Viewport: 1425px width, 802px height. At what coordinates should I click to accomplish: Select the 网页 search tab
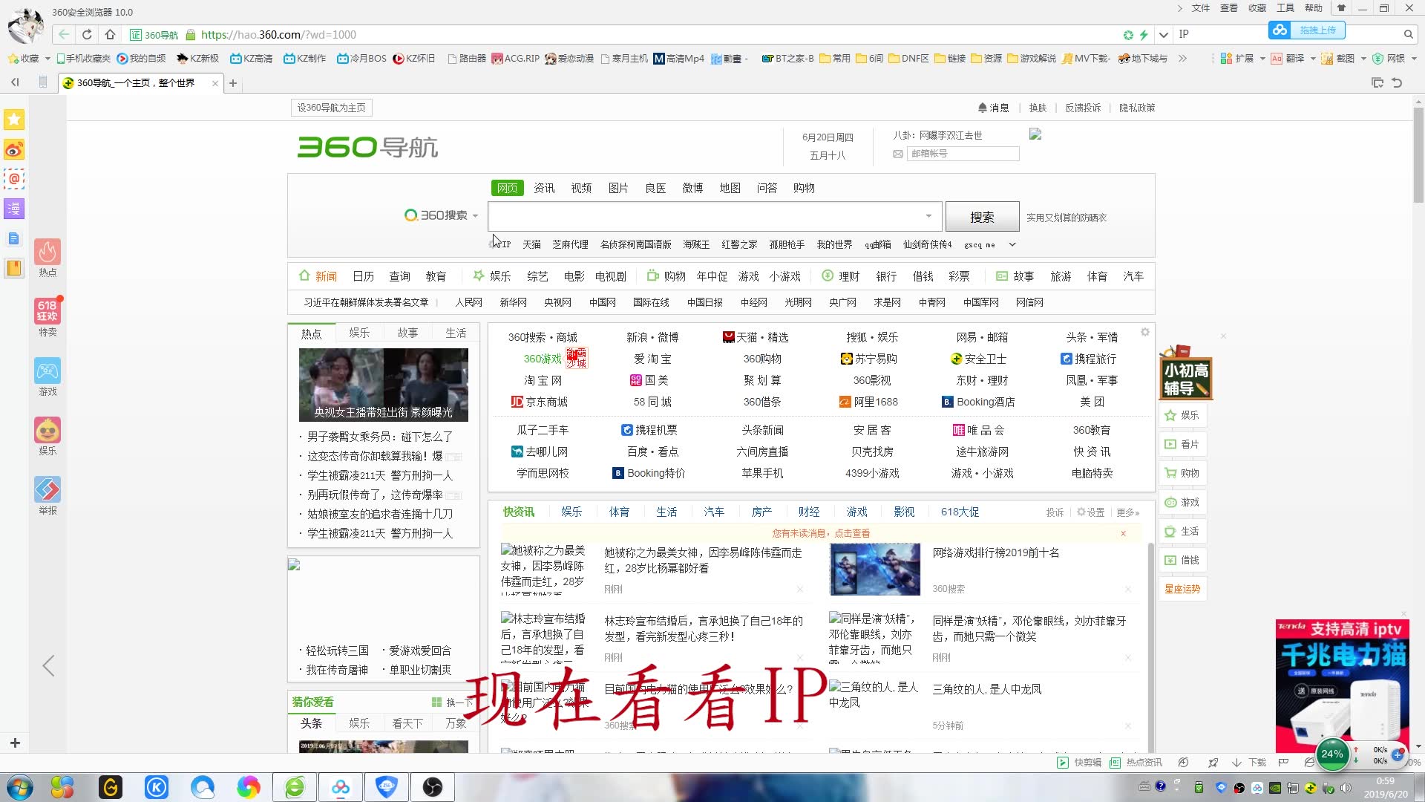(508, 188)
